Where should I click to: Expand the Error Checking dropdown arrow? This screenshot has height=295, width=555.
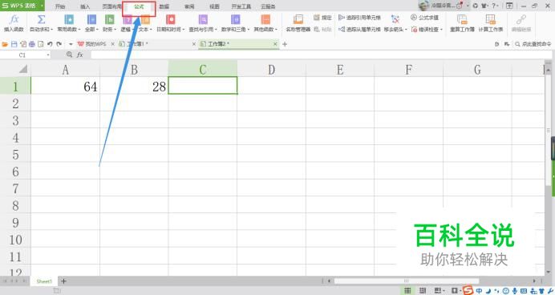coord(441,30)
